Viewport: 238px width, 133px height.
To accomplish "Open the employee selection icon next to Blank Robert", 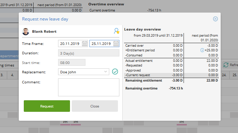I will tap(116, 31).
